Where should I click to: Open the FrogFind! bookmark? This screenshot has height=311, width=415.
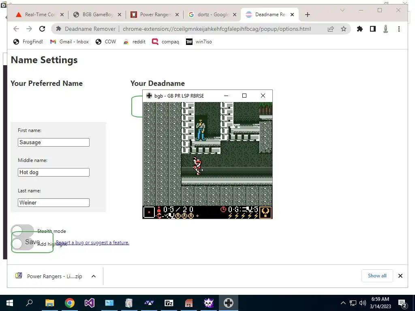pos(28,42)
